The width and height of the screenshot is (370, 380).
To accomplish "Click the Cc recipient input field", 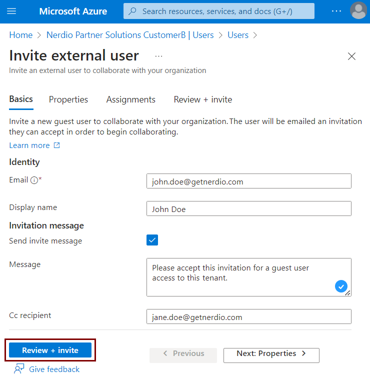I will [x=249, y=316].
